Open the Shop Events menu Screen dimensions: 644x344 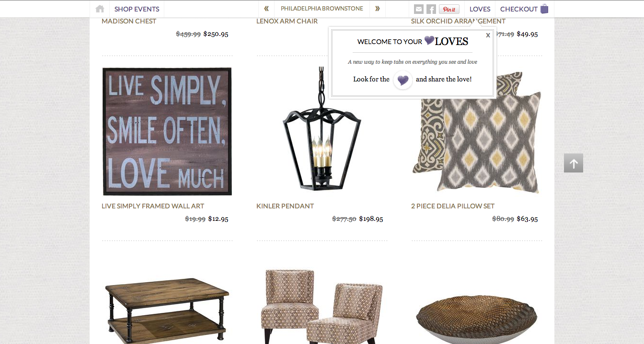(137, 9)
